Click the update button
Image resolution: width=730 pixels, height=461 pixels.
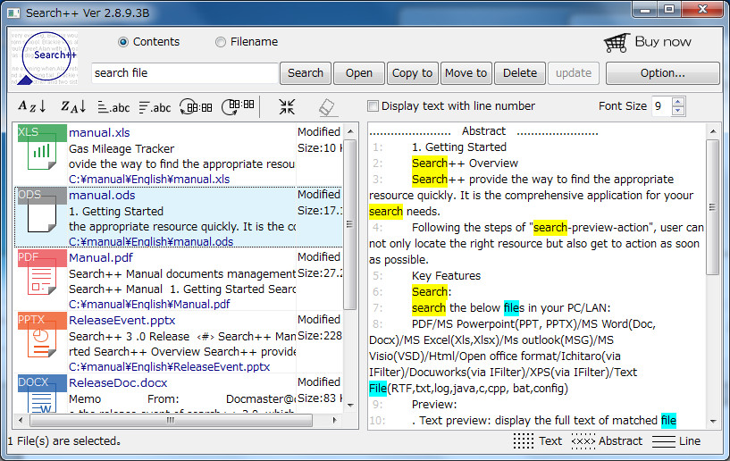574,73
